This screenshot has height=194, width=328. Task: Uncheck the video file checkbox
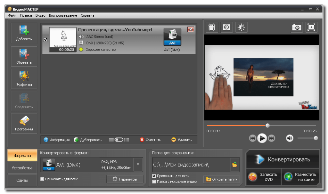[45, 39]
